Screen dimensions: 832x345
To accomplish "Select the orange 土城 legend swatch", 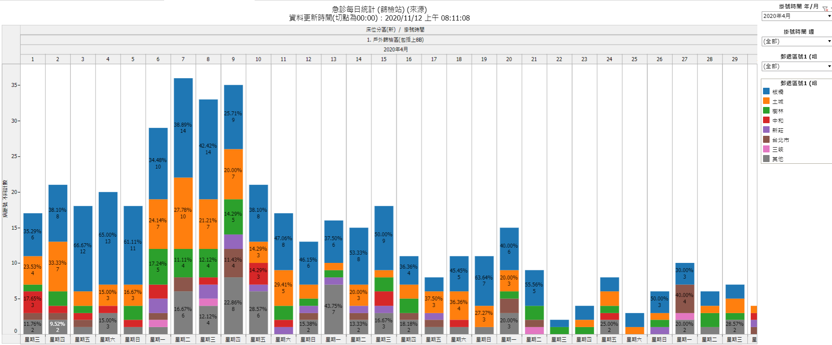I will (x=766, y=101).
